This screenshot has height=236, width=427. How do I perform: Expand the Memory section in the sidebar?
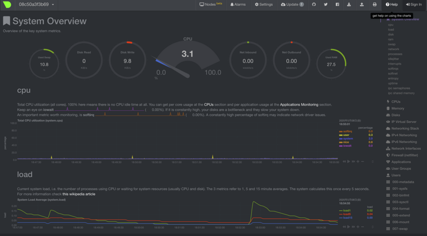point(397,108)
